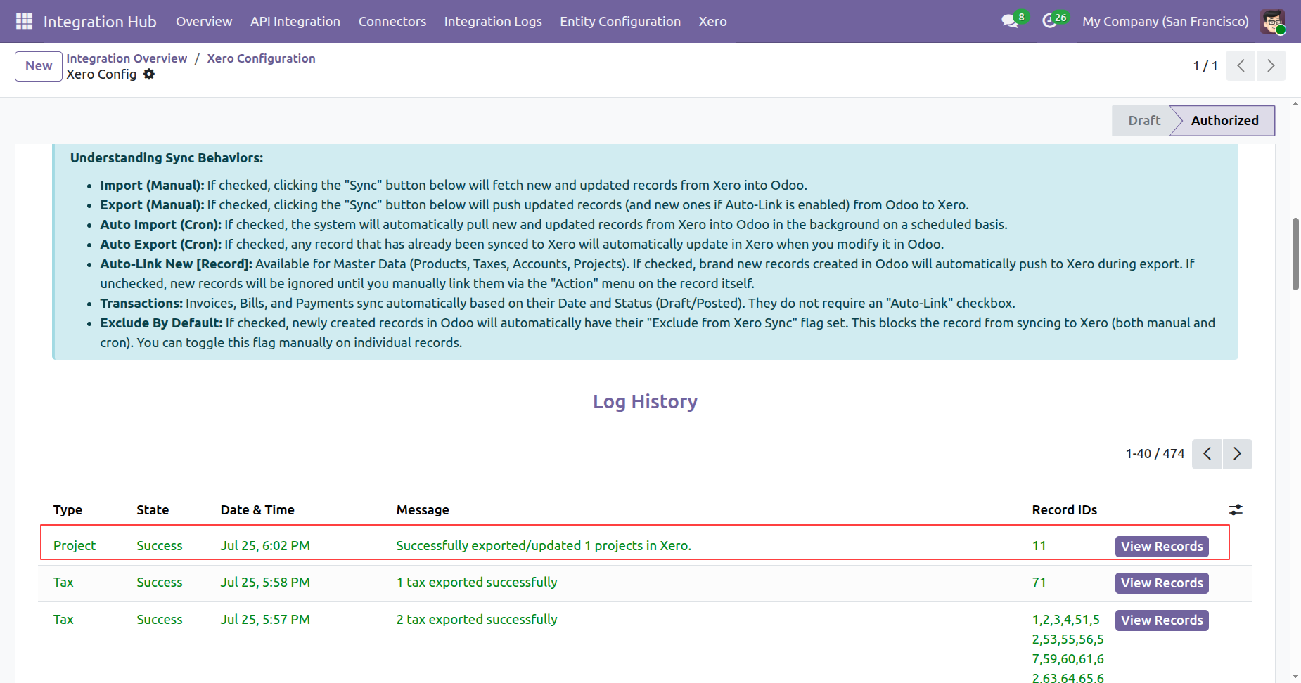The width and height of the screenshot is (1301, 683).
Task: Open the Xero menu in top bar
Action: tap(712, 21)
